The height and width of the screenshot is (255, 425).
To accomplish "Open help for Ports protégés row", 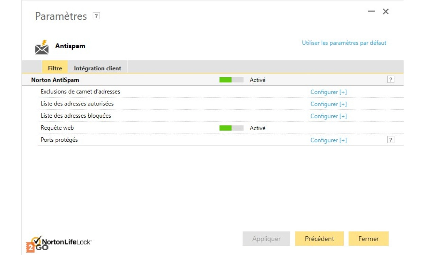I will click(x=391, y=140).
